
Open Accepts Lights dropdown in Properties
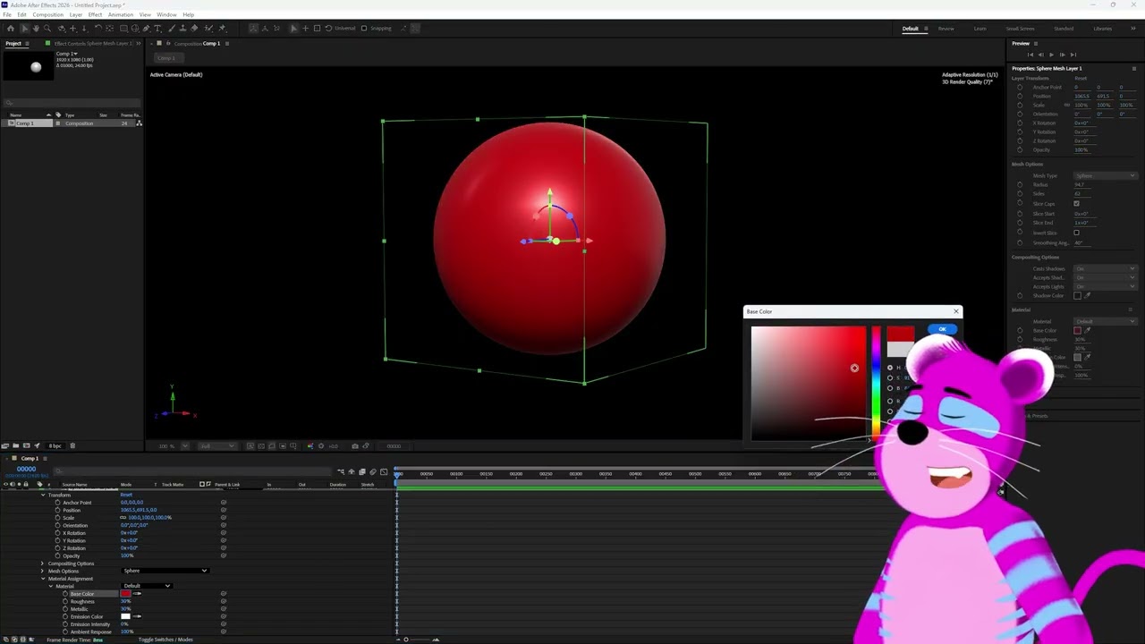(1106, 286)
